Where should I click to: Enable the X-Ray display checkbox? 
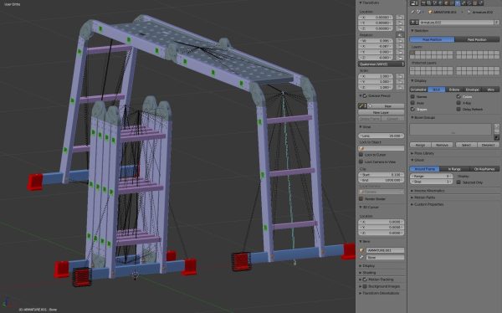(x=458, y=103)
